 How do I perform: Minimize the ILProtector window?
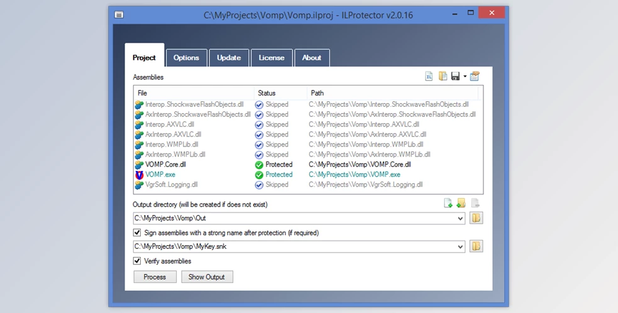(455, 13)
